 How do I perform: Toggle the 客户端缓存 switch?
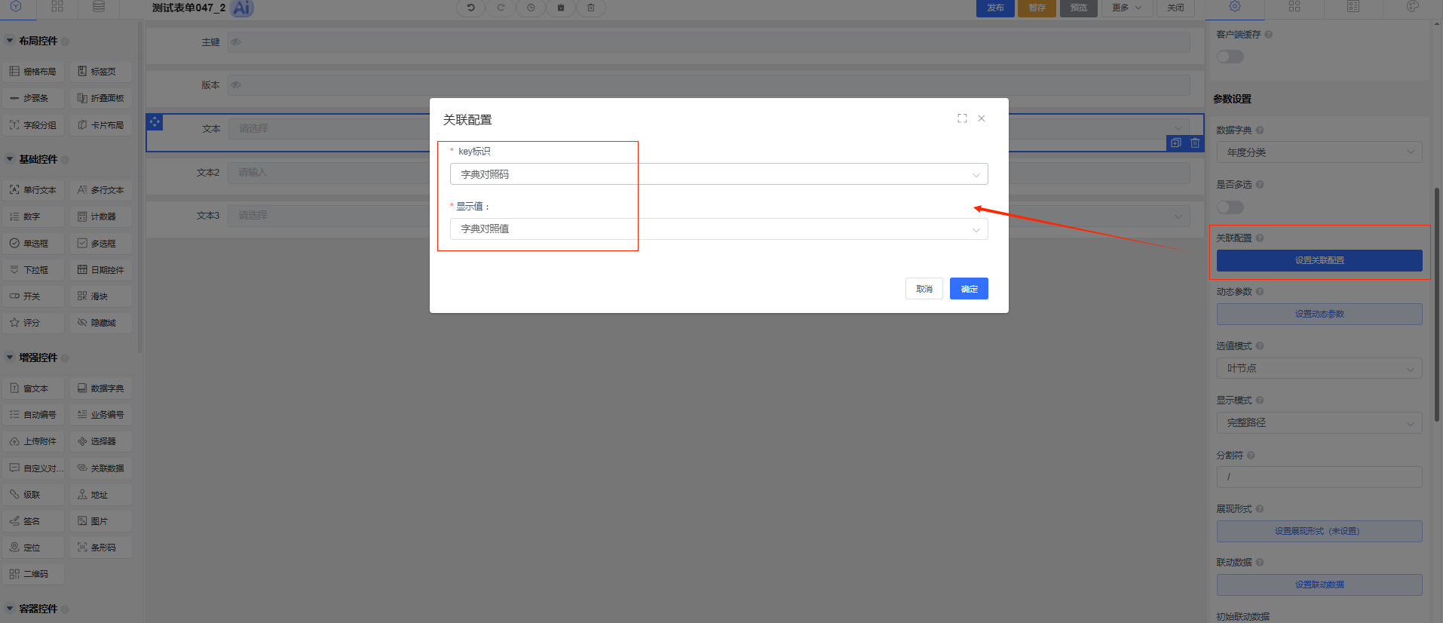(x=1230, y=57)
